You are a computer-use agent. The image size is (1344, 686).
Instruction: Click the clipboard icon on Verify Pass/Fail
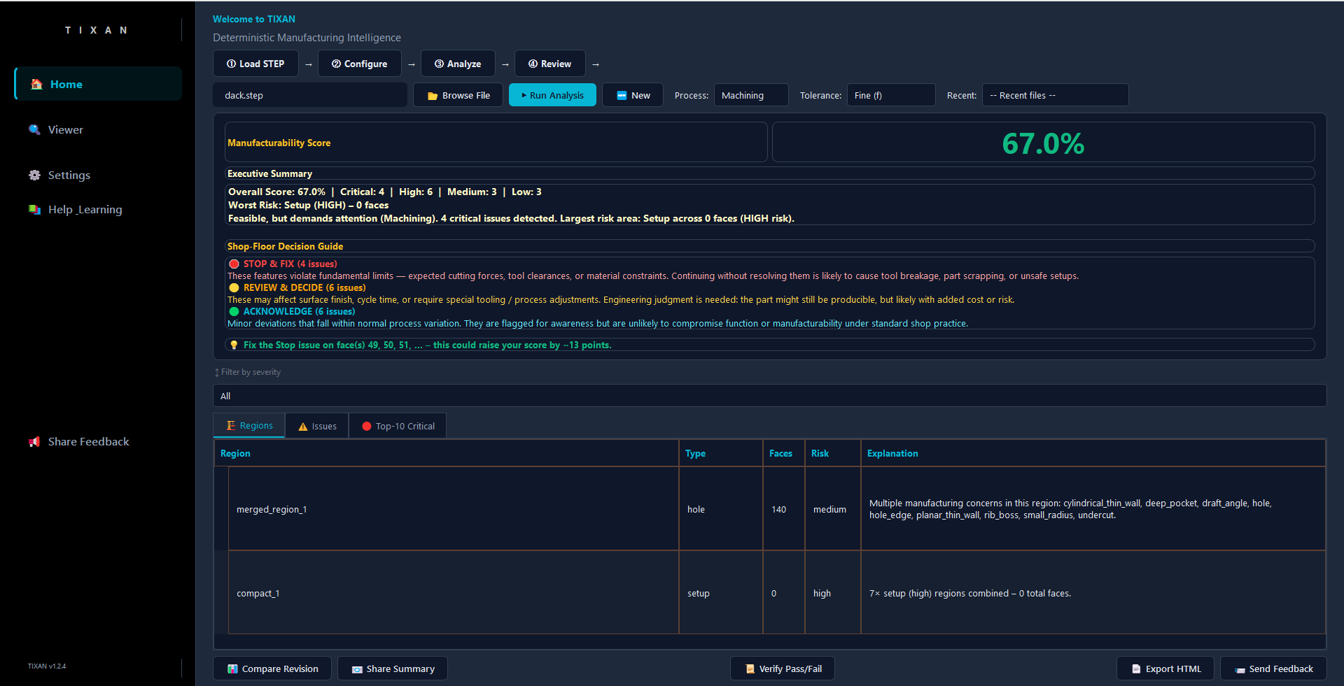coord(750,669)
